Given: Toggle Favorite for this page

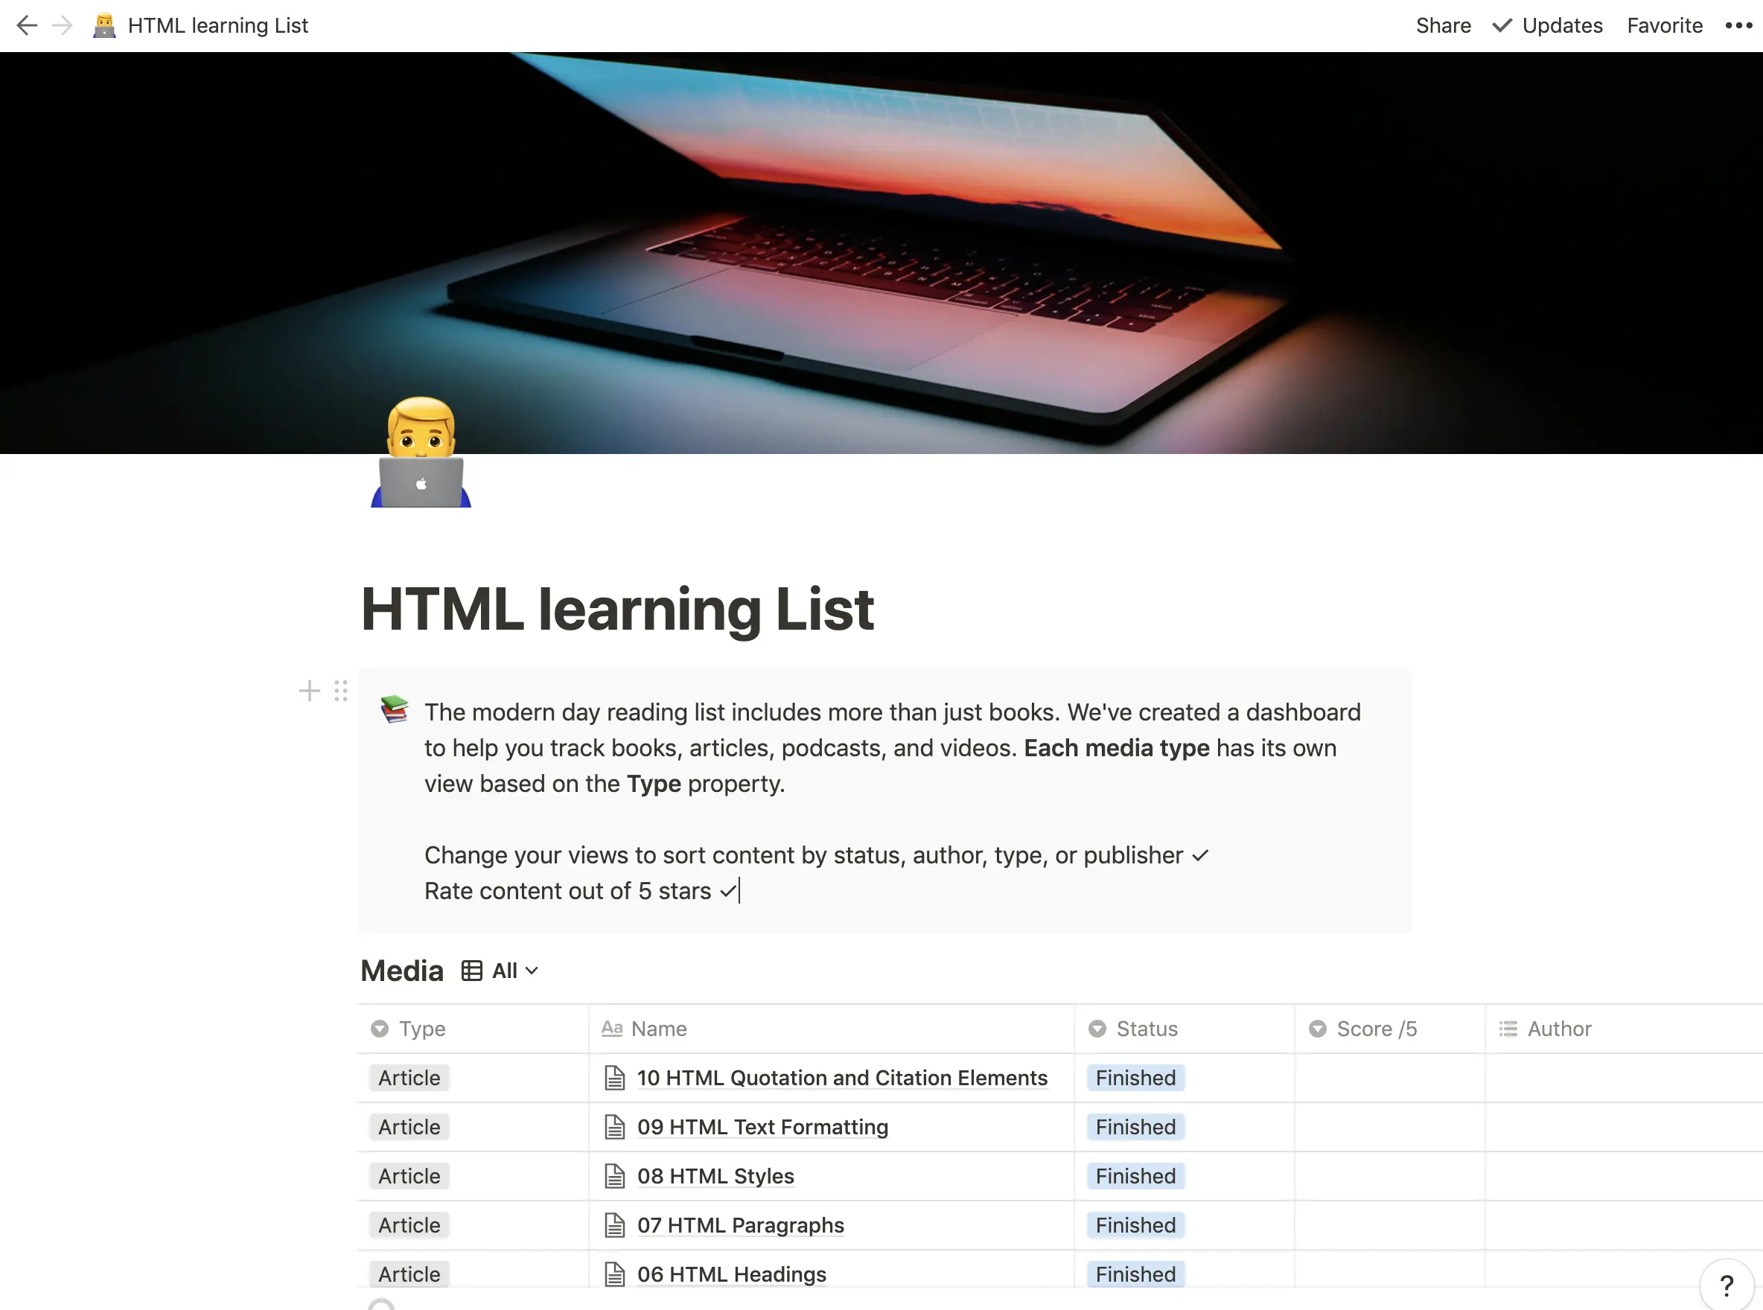Looking at the screenshot, I should [1665, 25].
